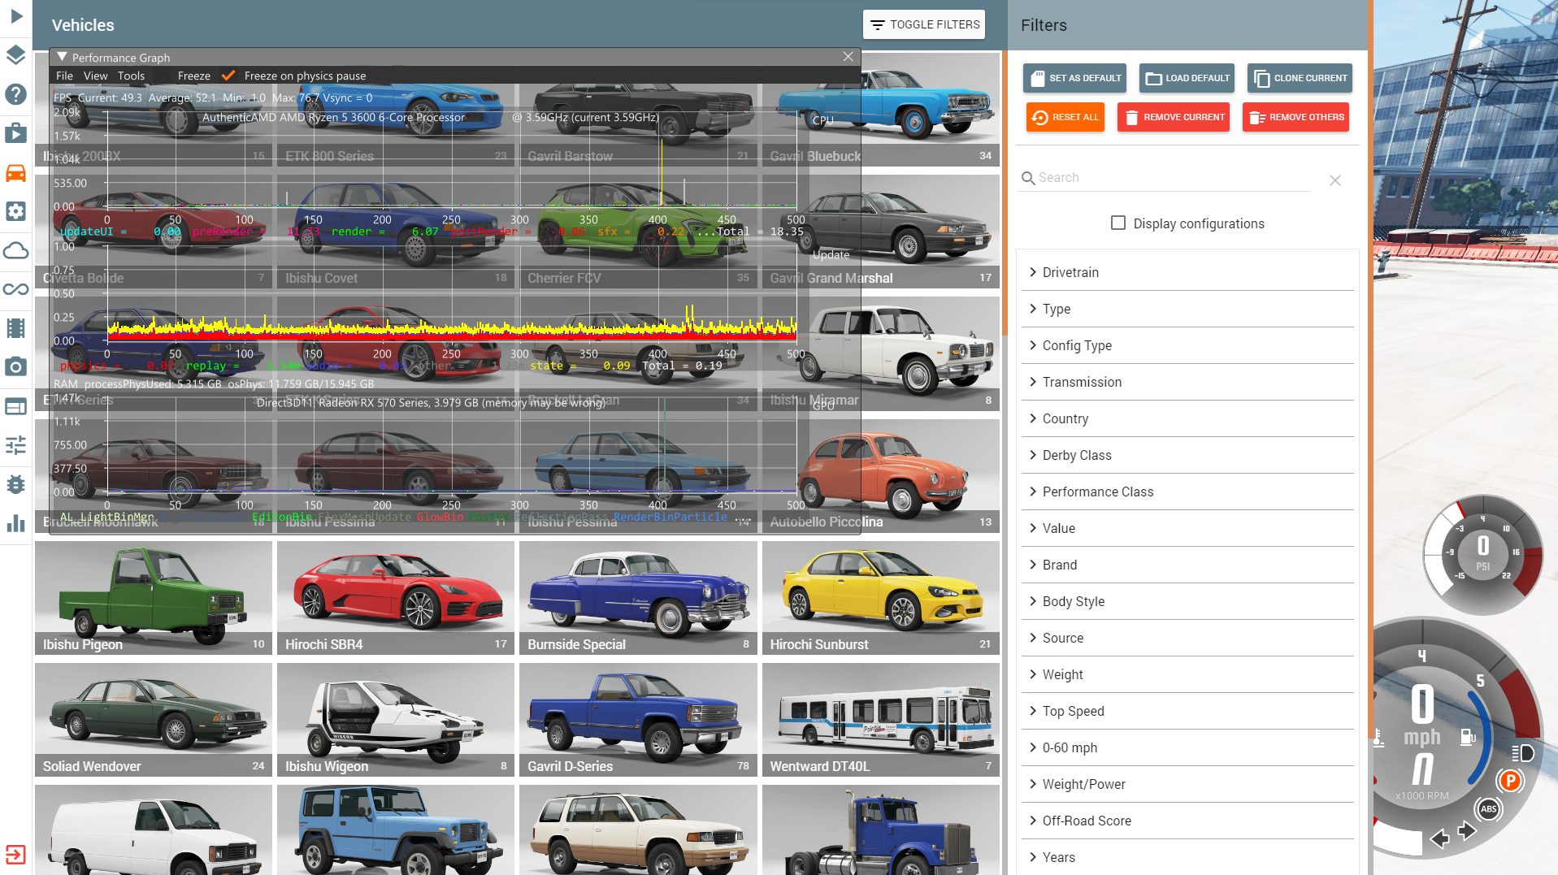Open the vehicle parts config gear icon
The width and height of the screenshot is (1558, 875).
(16, 211)
